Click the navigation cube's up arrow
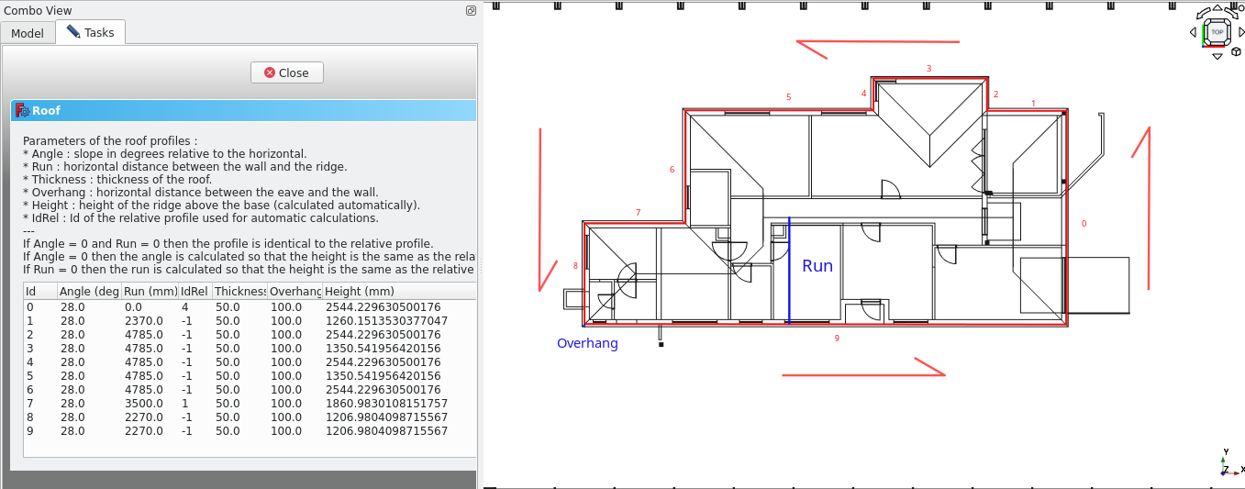1245x489 pixels. point(1217,10)
